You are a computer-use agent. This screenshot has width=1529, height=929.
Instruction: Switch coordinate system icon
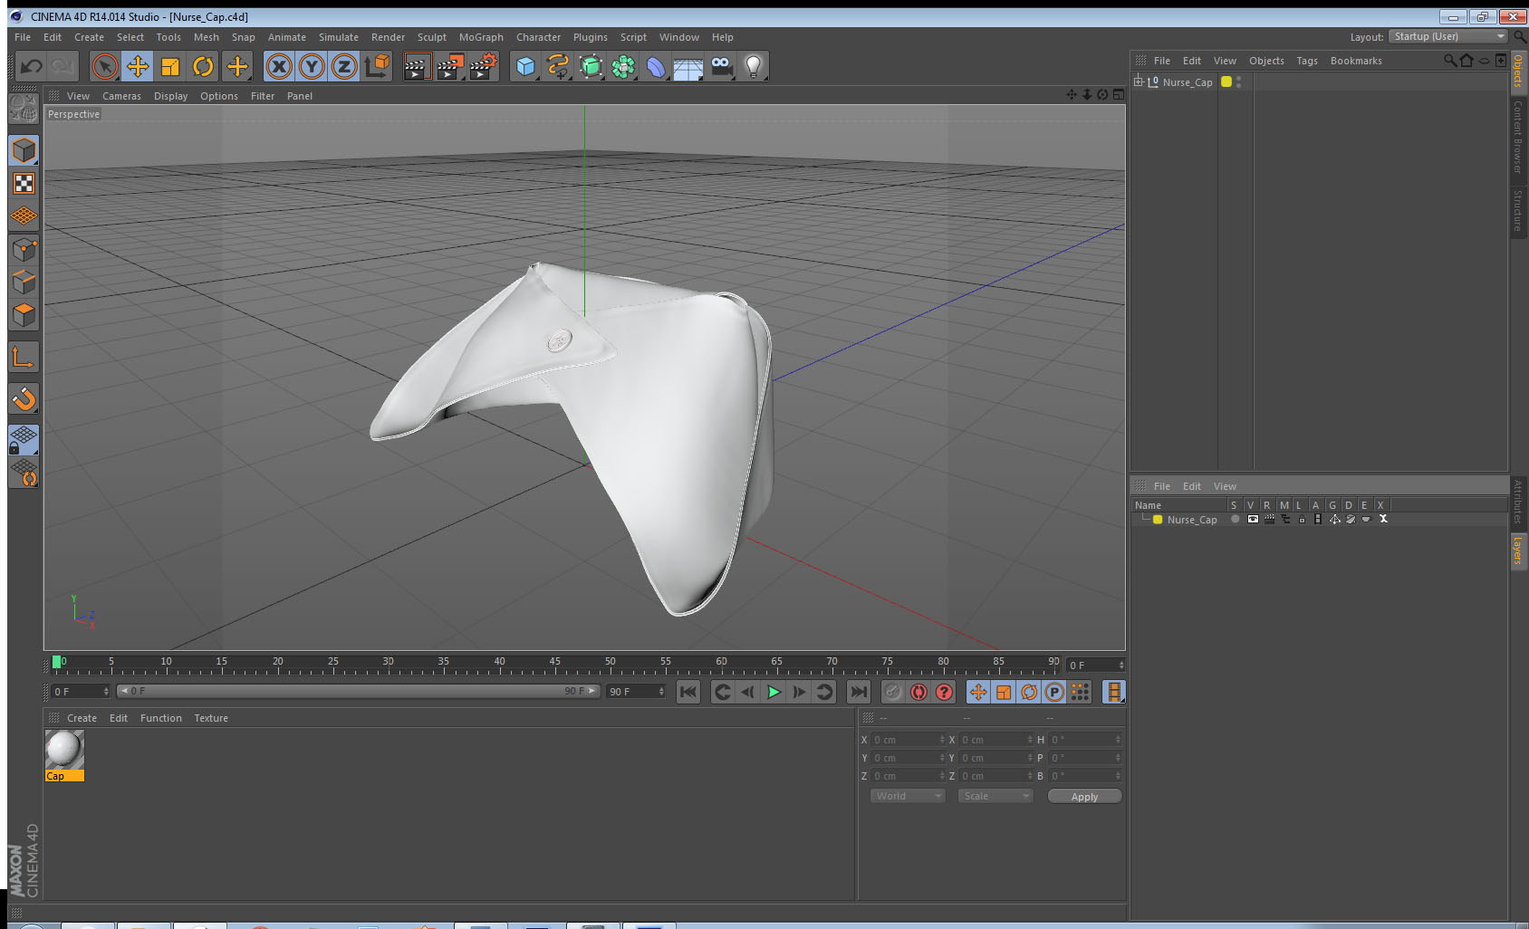(377, 66)
